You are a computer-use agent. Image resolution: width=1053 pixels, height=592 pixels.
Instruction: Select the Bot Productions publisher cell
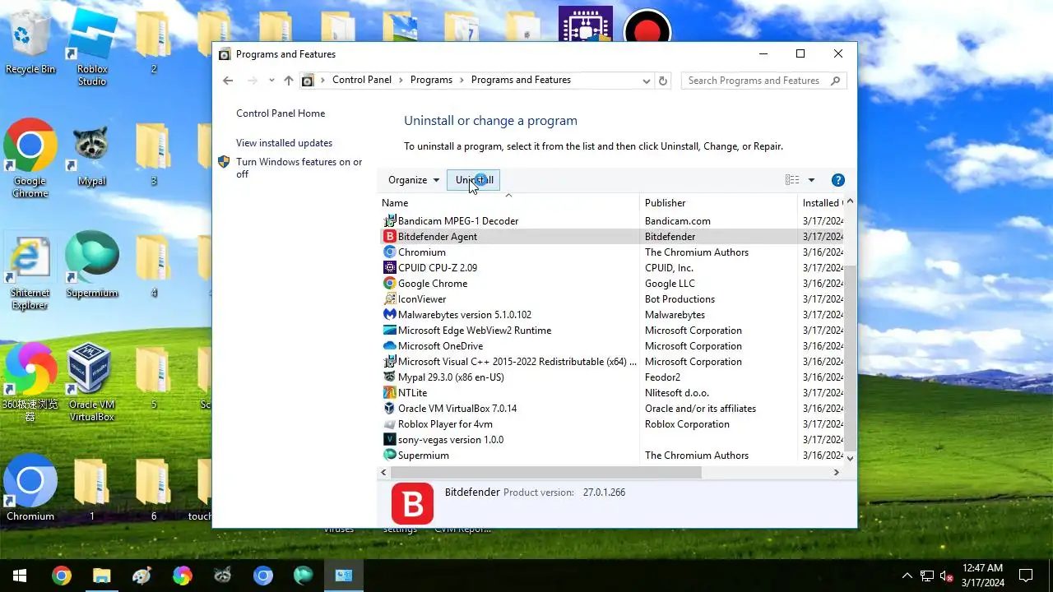pos(680,298)
